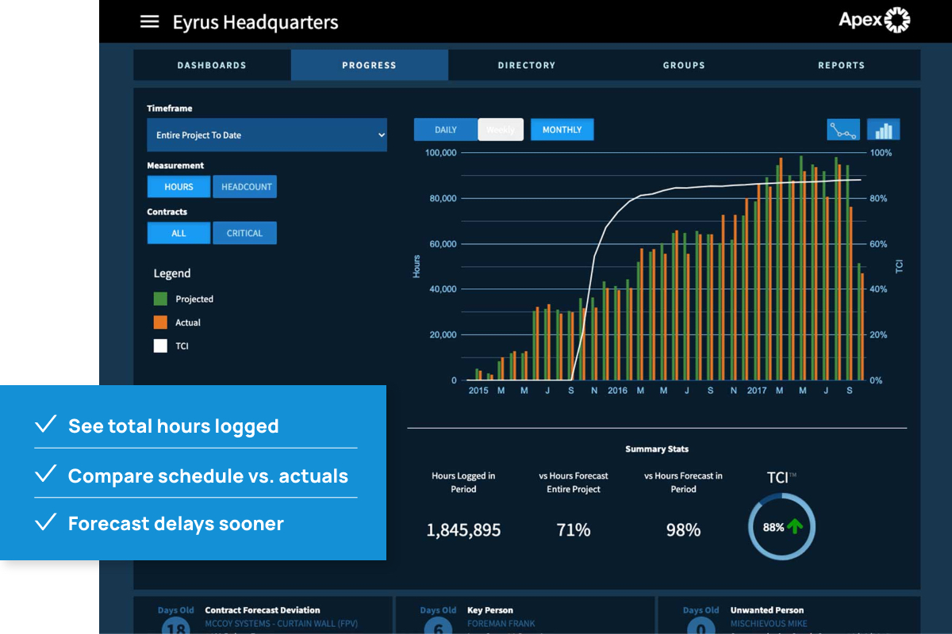This screenshot has height=634, width=952.
Task: Filter contracts to CRITICAL only
Action: point(244,233)
